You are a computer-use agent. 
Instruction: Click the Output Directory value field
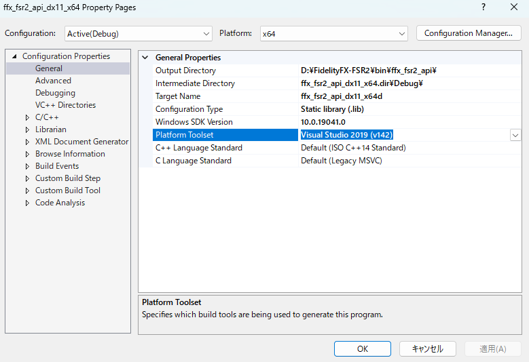[407, 71]
